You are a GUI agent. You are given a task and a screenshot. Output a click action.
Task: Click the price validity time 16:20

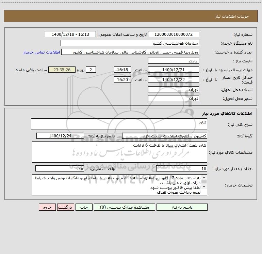pos(122,79)
